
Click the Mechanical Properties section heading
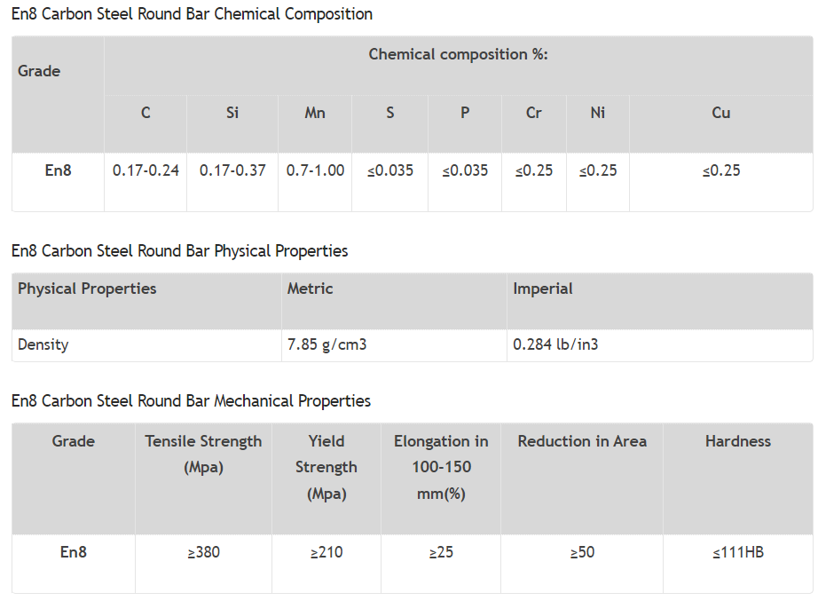pyautogui.click(x=191, y=401)
